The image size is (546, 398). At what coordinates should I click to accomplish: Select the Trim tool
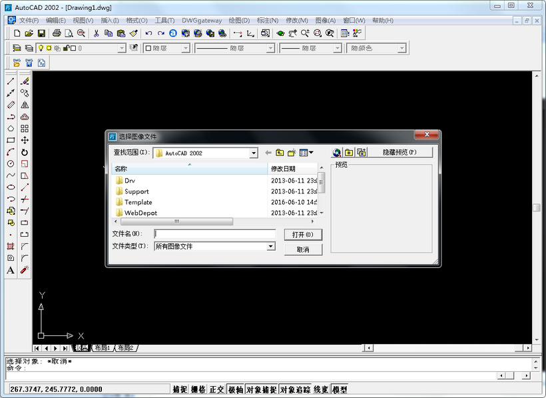click(25, 199)
